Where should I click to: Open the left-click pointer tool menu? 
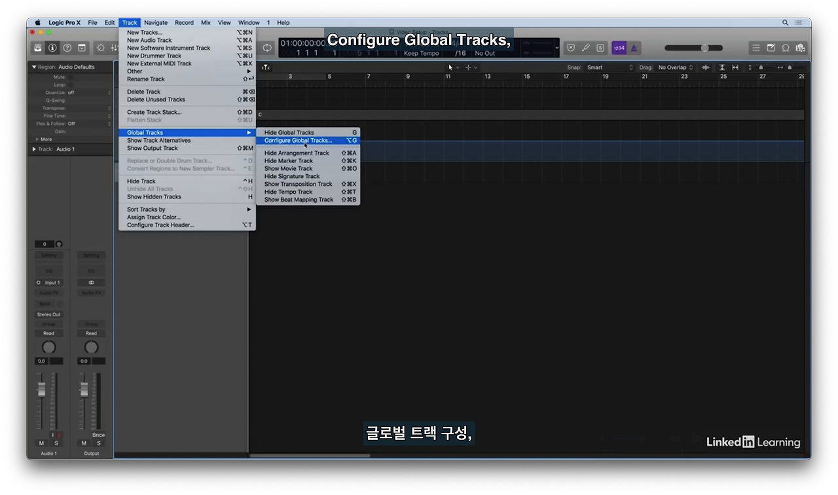(x=453, y=67)
